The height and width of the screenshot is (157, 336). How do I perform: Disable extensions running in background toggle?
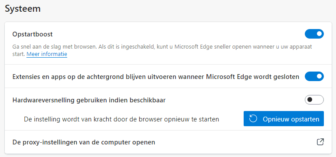314,76
